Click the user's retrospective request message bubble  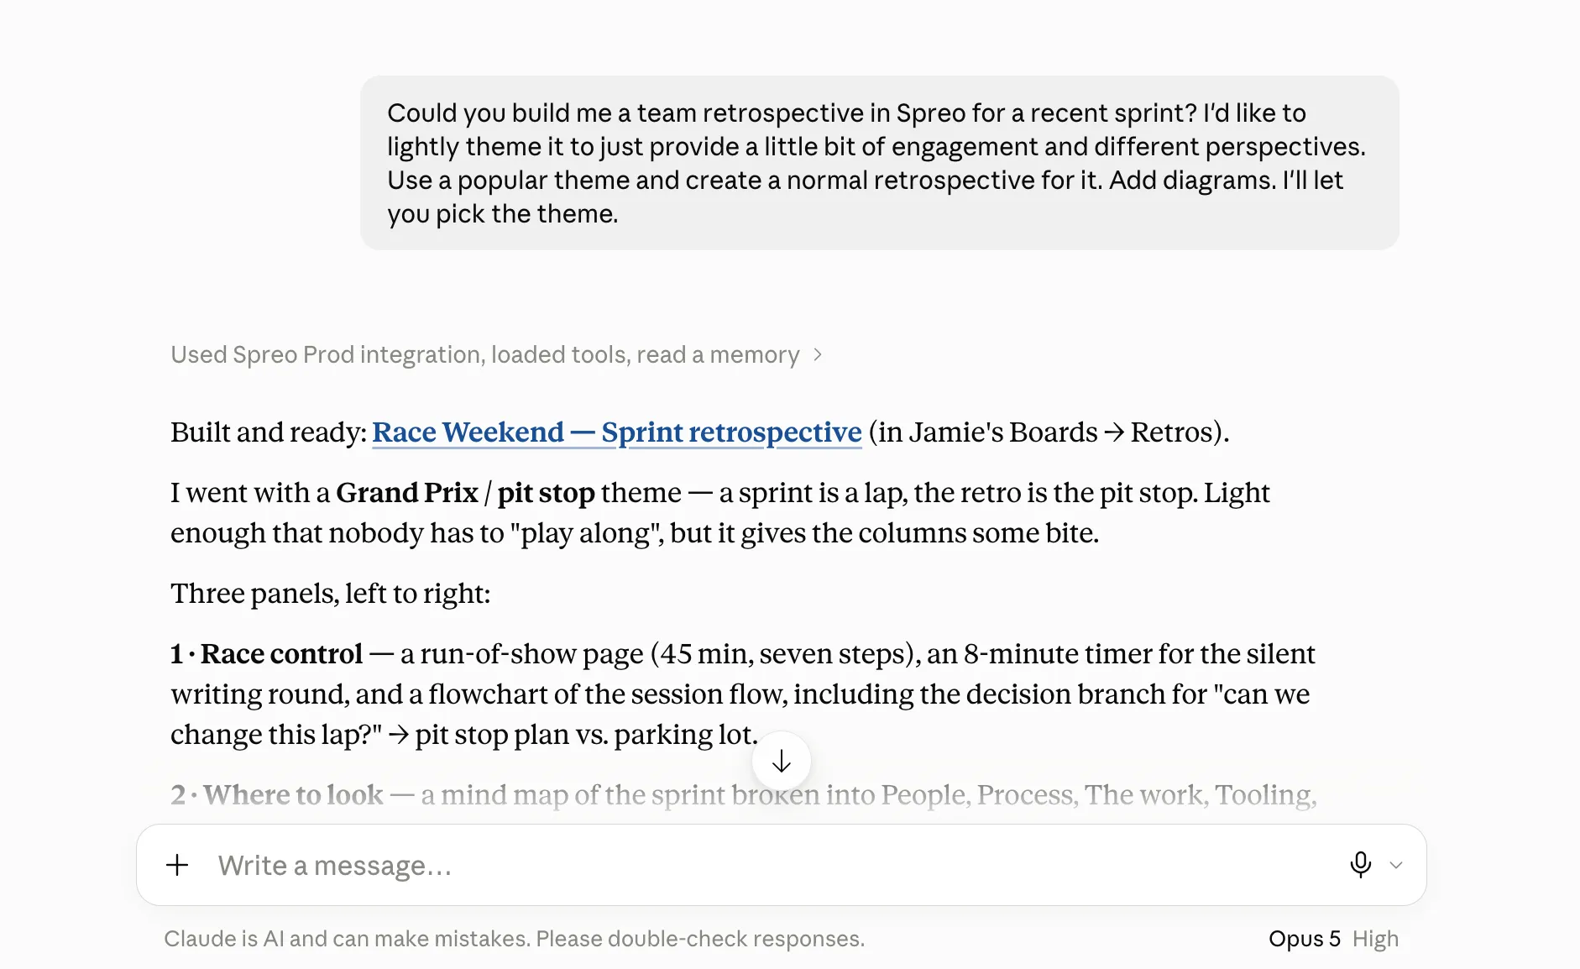point(880,163)
